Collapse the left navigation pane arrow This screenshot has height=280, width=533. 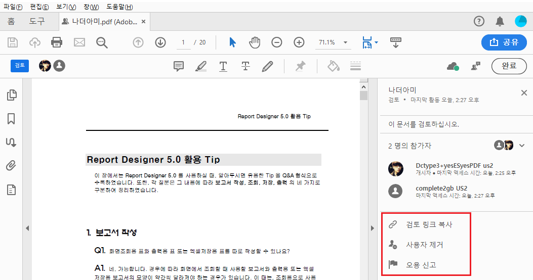pyautogui.click(x=27, y=228)
